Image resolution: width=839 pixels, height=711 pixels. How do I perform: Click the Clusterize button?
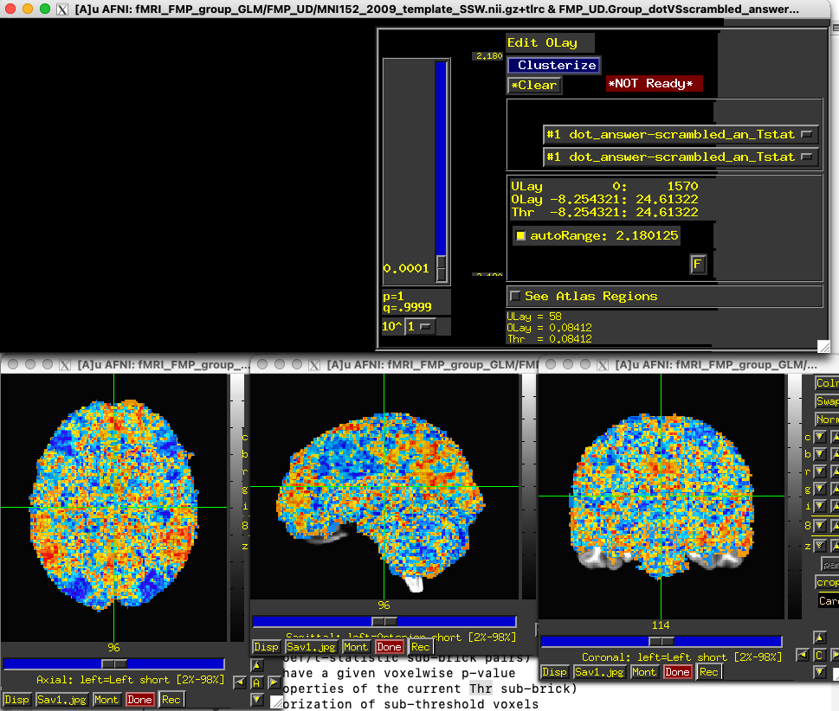click(553, 65)
